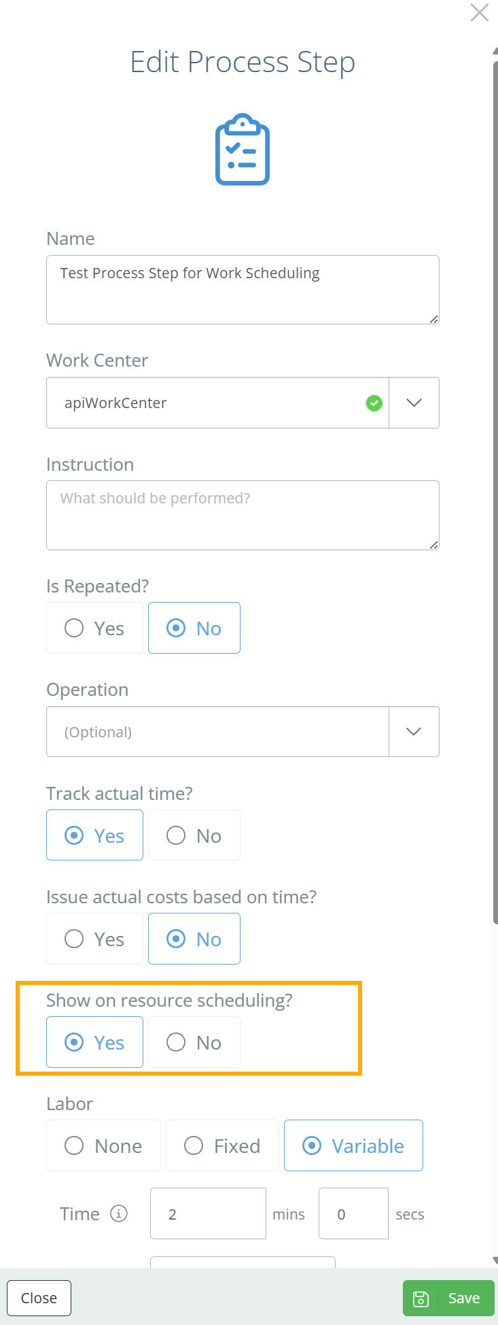
Task: Select No for Track actual time
Action: tap(194, 835)
